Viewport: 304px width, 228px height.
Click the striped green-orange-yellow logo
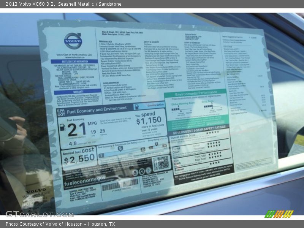tap(279, 214)
